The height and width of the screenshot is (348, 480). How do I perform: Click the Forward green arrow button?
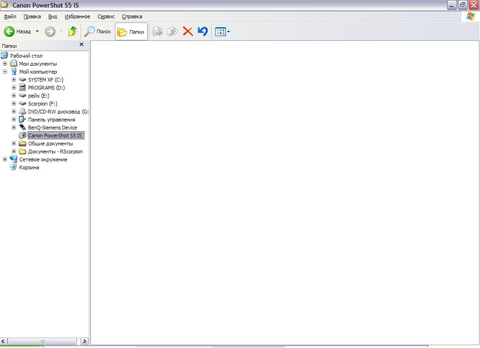pyautogui.click(x=50, y=31)
